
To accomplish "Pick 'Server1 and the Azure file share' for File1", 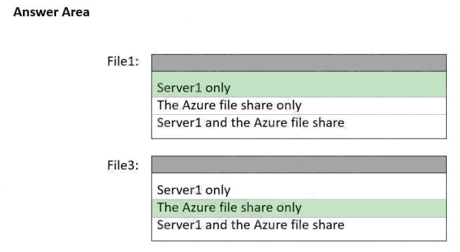I will [x=299, y=126].
